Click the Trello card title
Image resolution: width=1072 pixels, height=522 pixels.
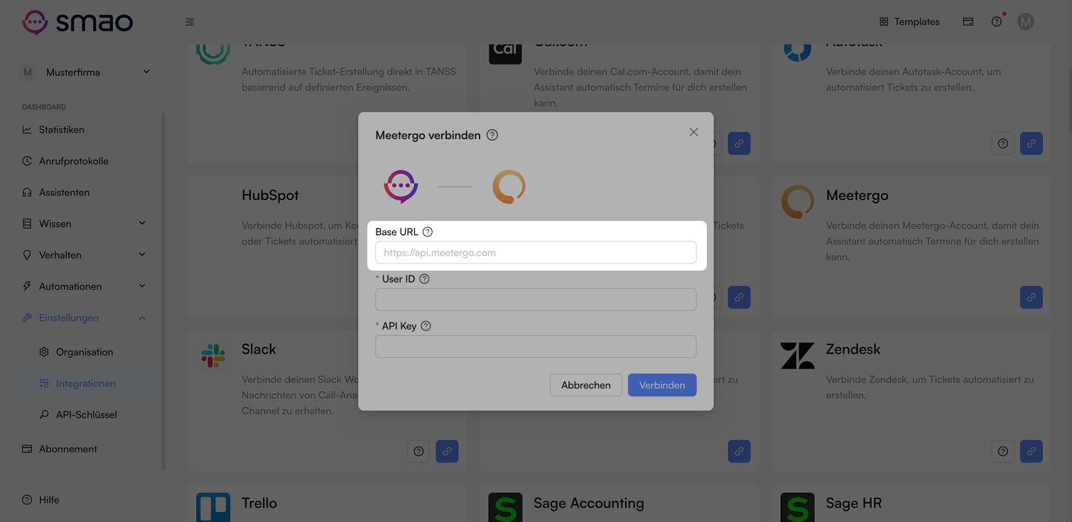pyautogui.click(x=259, y=503)
